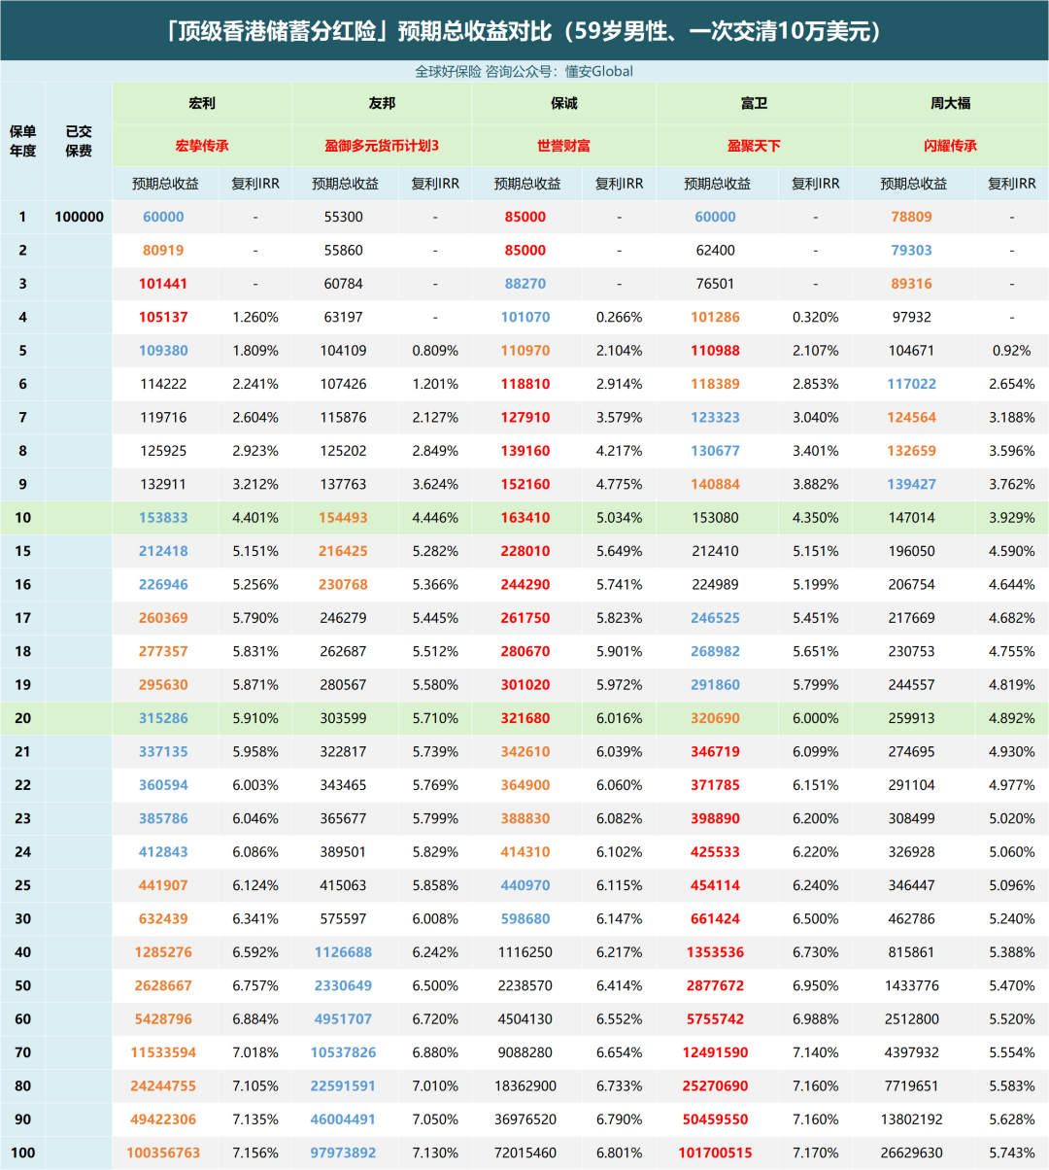Click the 已交保费 column header
The width and height of the screenshot is (1049, 1170).
(79, 141)
